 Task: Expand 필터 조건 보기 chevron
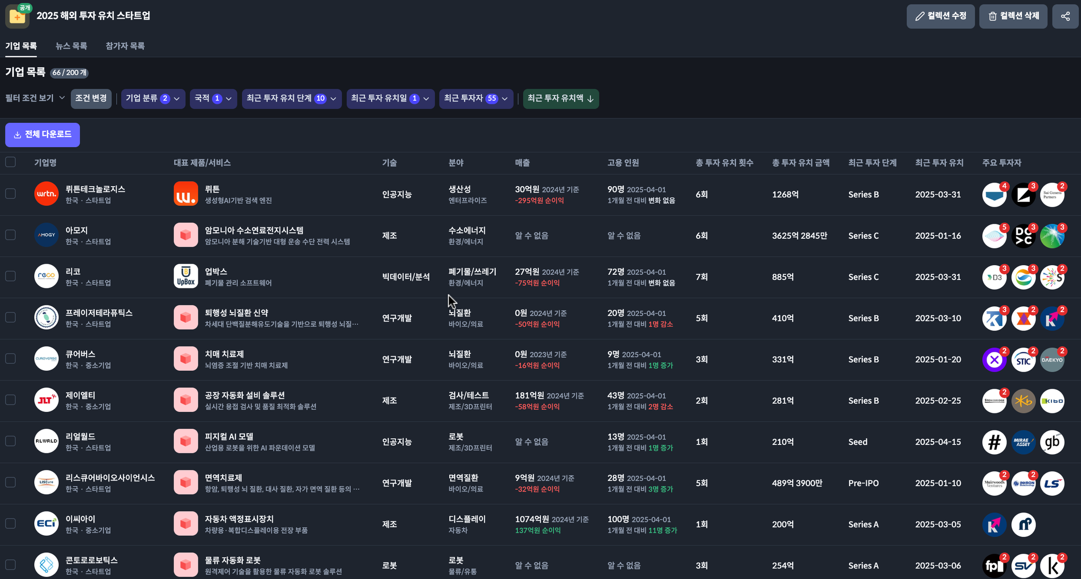click(62, 98)
